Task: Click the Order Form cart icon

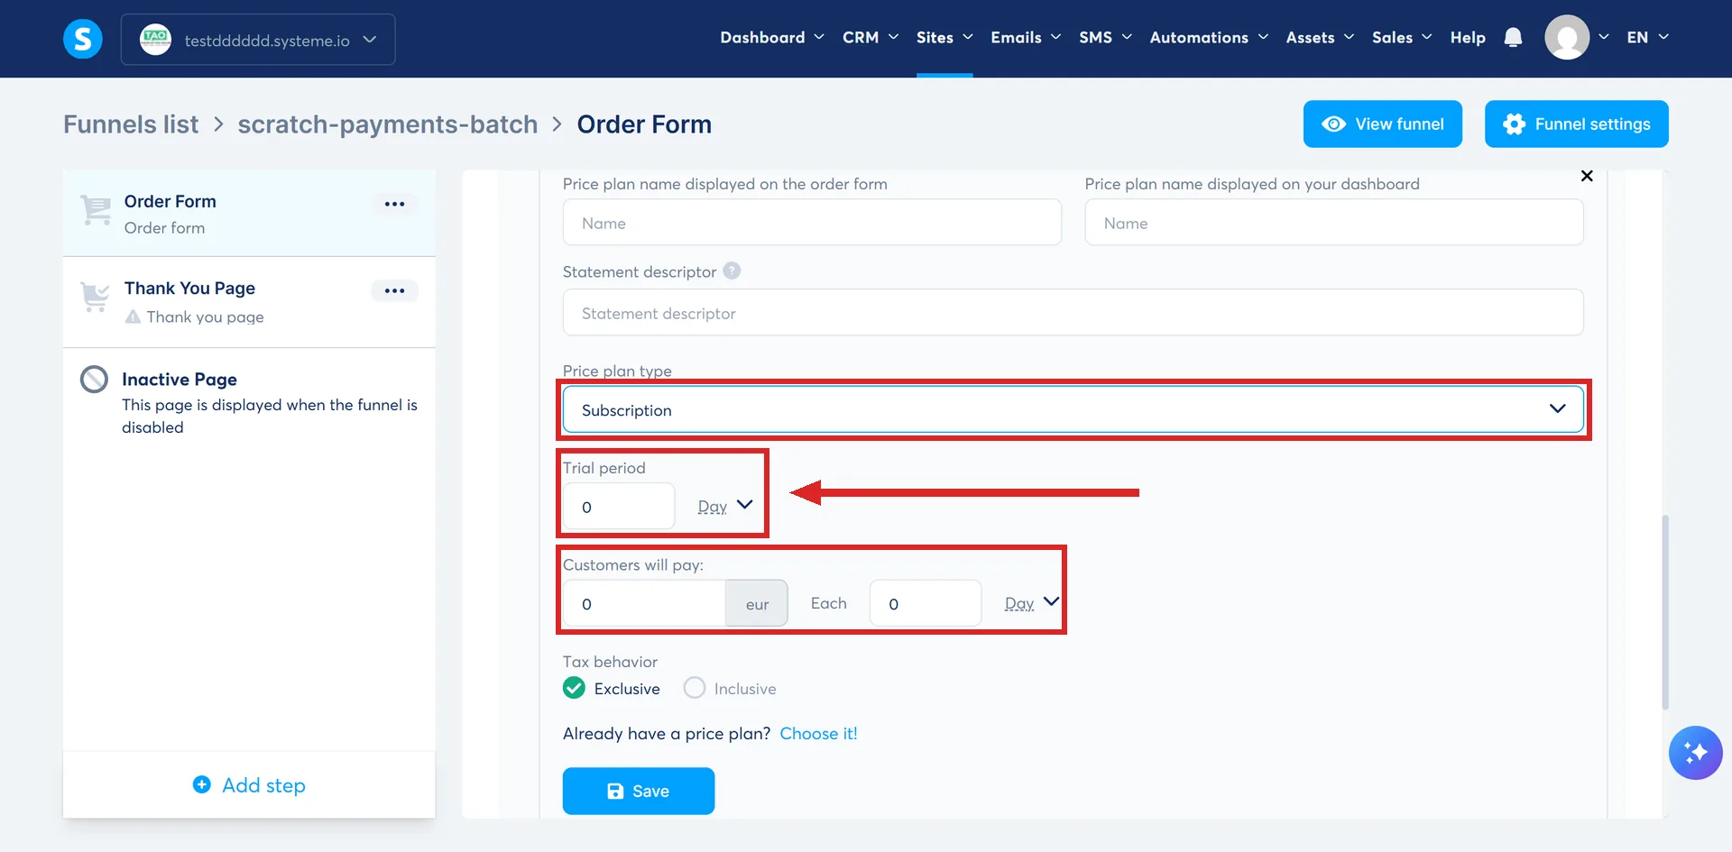Action: tap(95, 210)
